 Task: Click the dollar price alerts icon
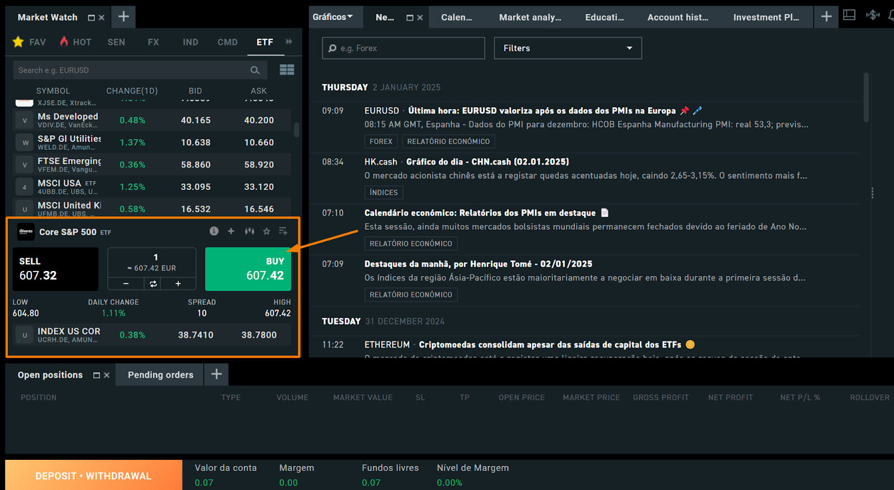point(873,15)
